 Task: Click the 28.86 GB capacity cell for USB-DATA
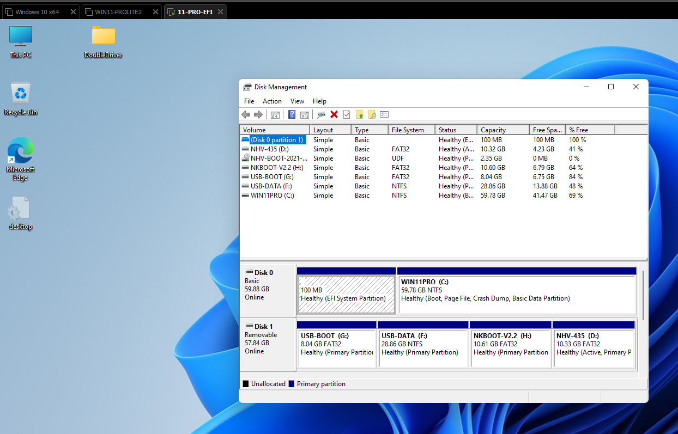tap(492, 186)
